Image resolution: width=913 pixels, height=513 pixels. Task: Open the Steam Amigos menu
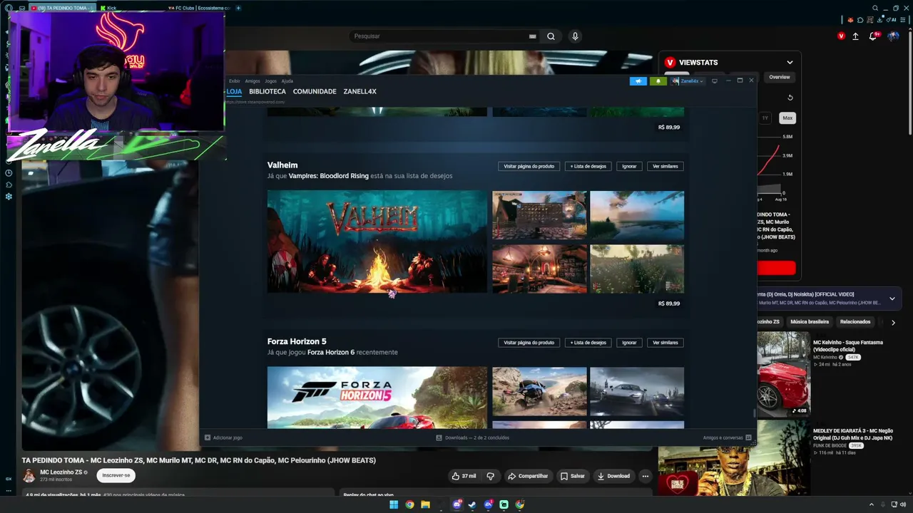[253, 81]
